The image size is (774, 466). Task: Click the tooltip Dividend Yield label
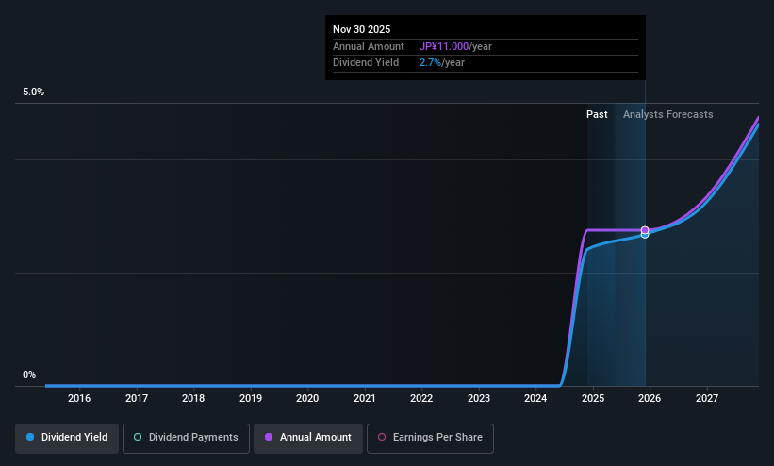click(366, 63)
